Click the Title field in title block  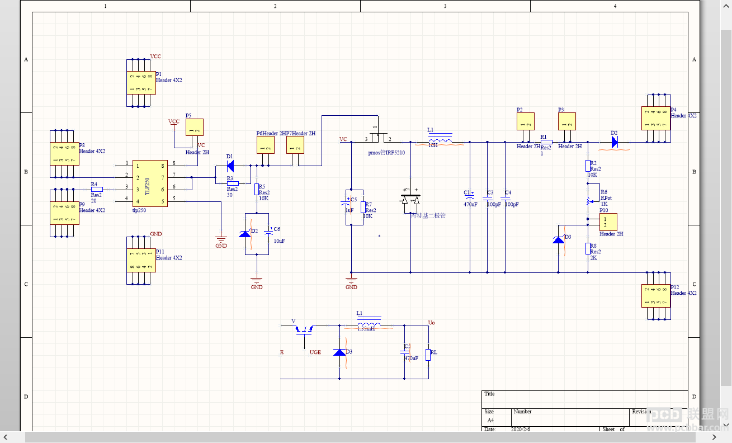click(x=584, y=399)
